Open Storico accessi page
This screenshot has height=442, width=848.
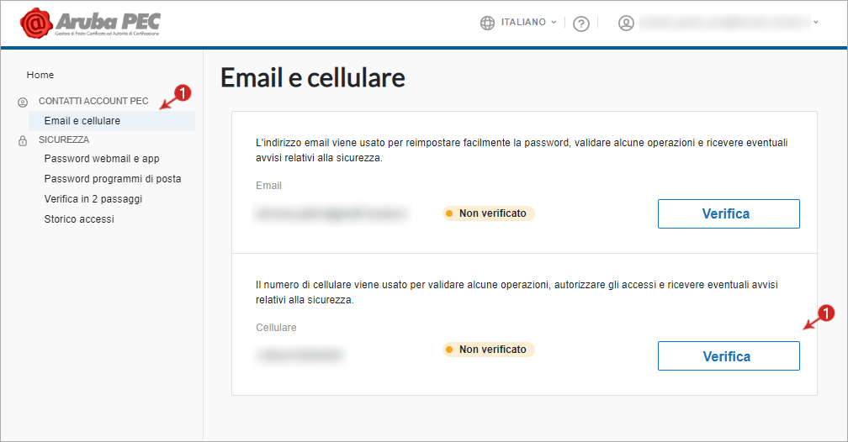point(79,218)
